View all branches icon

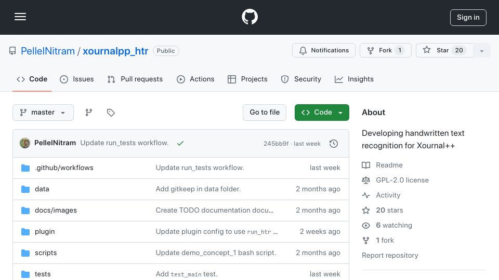(89, 113)
